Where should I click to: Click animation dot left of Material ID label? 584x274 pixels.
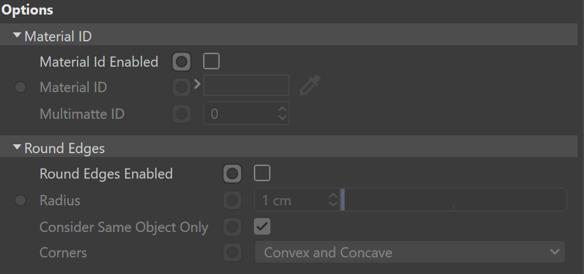20,88
